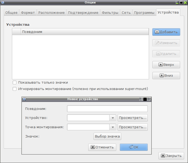Open the Расположение tab
188x163 pixels.
pos(51,12)
